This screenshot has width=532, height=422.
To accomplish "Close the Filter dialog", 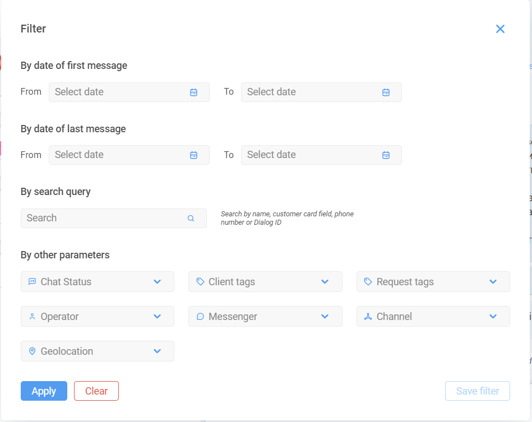I will click(500, 29).
